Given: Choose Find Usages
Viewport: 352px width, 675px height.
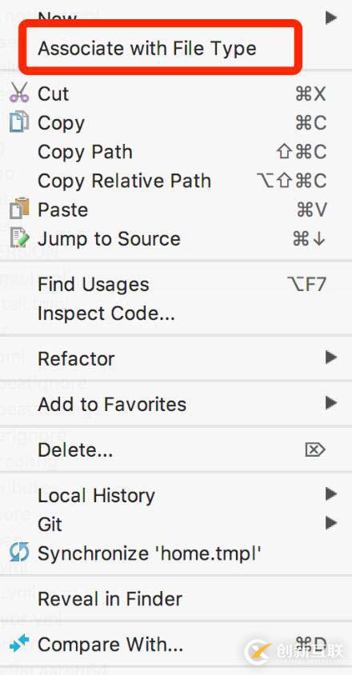Looking at the screenshot, I should pyautogui.click(x=94, y=284).
